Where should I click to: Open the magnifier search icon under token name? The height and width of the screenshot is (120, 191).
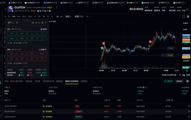47,11
